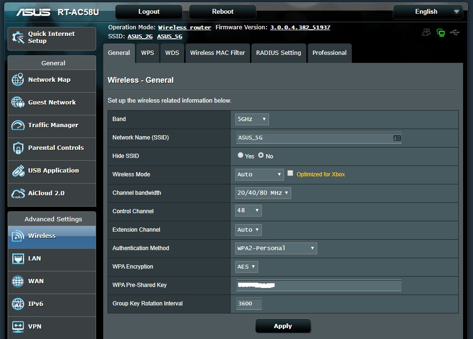The image size is (473, 339).
Task: Click the Optimized for Xbox link text
Action: [x=321, y=174]
